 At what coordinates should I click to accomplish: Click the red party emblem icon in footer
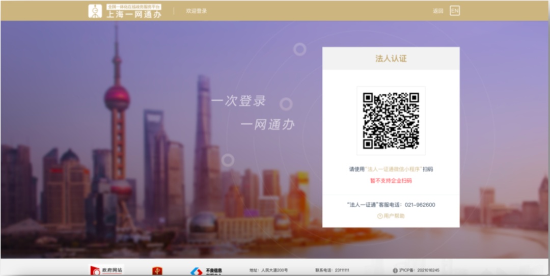pos(157,271)
